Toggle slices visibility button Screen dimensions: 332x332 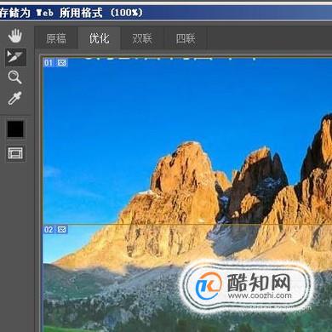(x=15, y=153)
